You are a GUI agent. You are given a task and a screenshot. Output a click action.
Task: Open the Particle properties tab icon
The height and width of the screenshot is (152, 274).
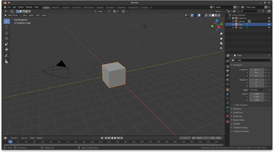227,99
